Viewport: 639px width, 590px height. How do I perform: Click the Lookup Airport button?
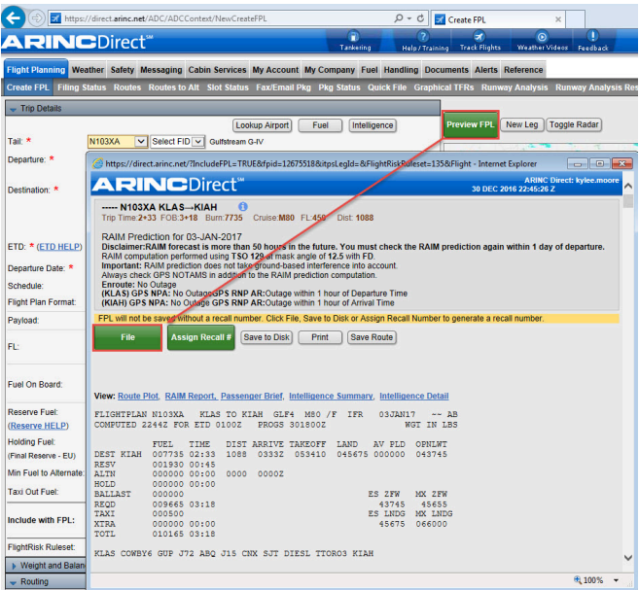[x=263, y=125]
